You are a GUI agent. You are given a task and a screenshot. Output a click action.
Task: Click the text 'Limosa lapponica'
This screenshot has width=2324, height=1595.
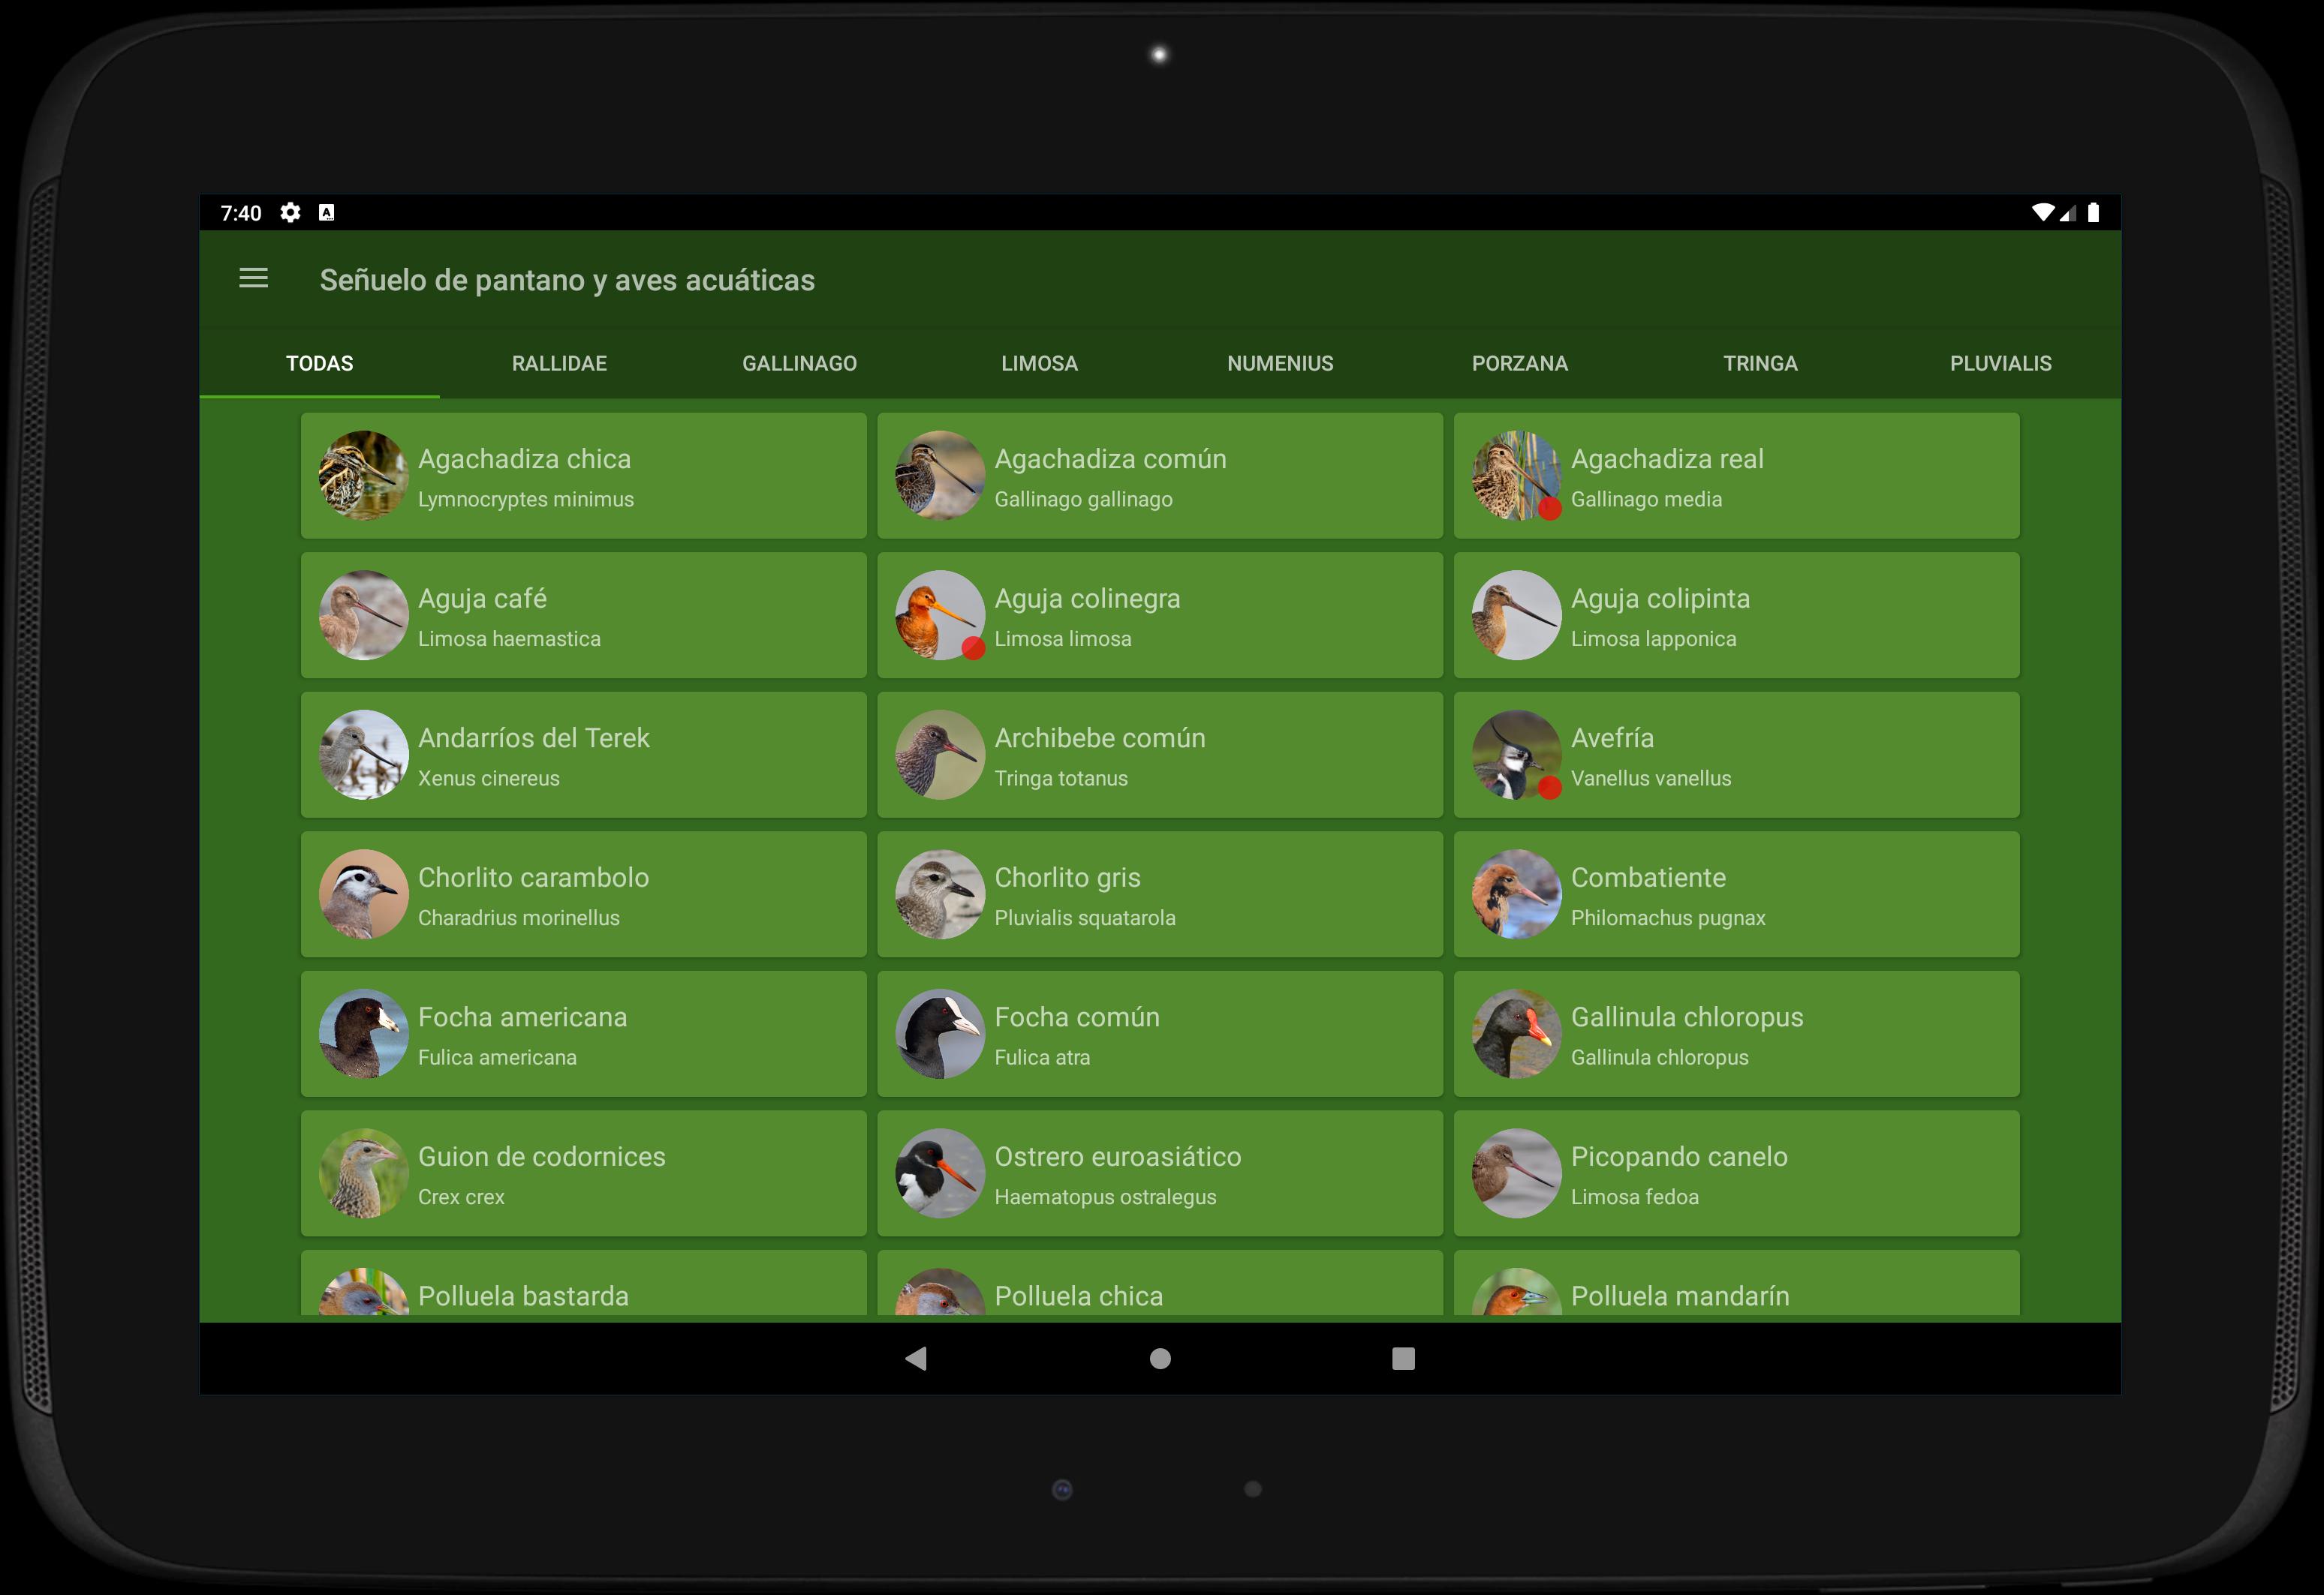1653,640
